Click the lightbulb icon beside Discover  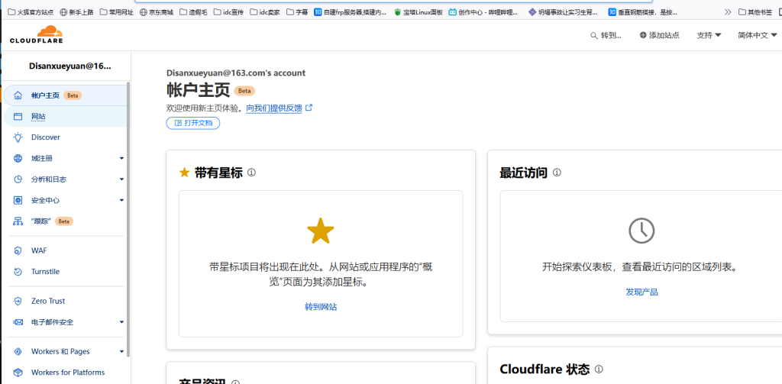[18, 137]
